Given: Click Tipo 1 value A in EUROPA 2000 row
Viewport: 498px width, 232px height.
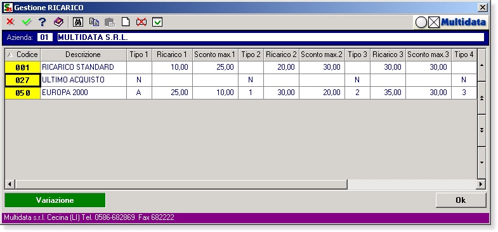Looking at the screenshot, I should [x=139, y=93].
